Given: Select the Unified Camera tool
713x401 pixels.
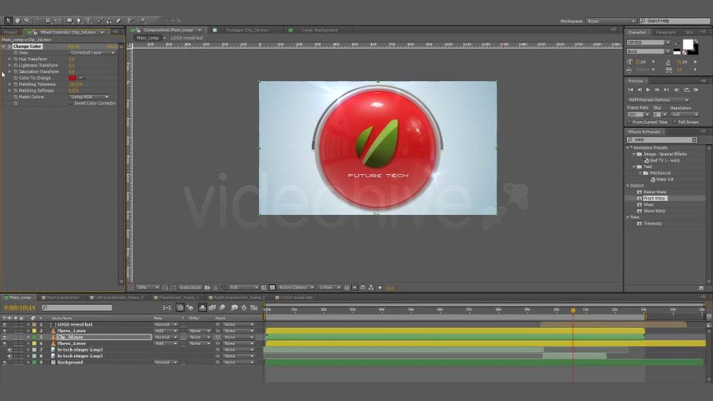Looking at the screenshot, I should tap(48, 21).
